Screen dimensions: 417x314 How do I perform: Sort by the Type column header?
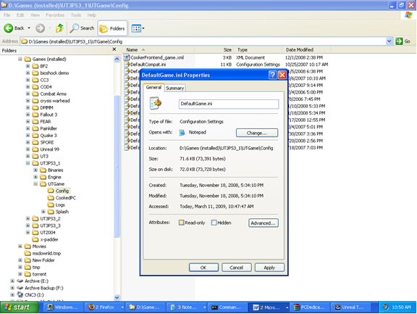point(258,50)
